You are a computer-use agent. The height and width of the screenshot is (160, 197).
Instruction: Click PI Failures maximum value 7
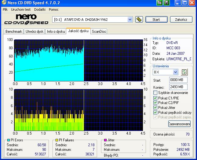pyautogui.click(x=93, y=150)
